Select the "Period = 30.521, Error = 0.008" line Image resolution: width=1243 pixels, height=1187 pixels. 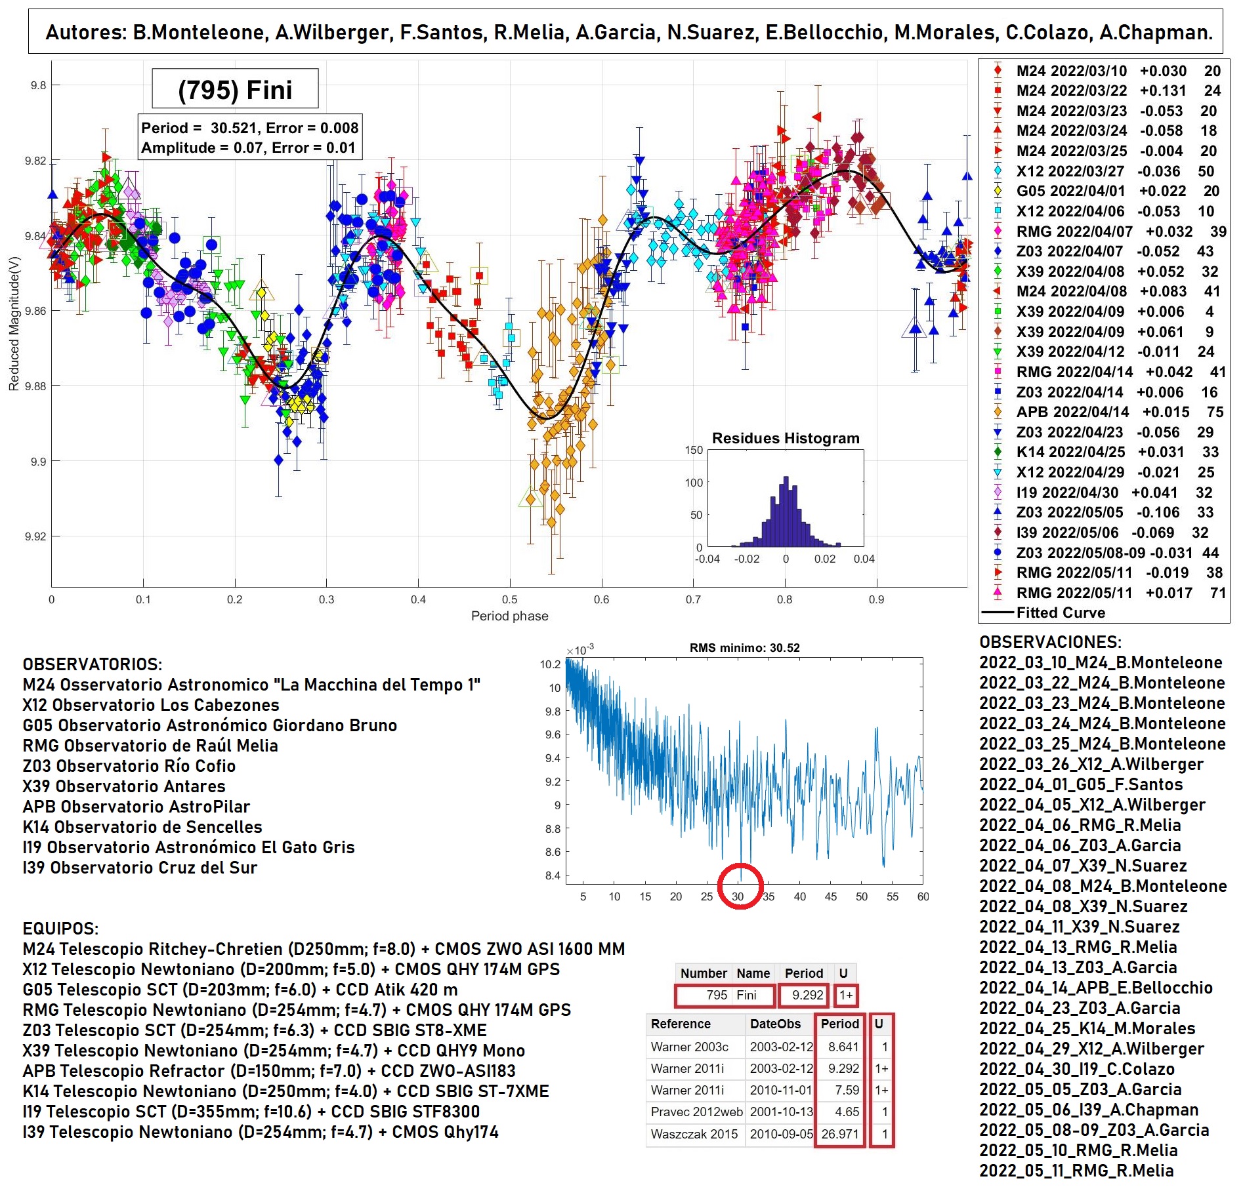250,128
